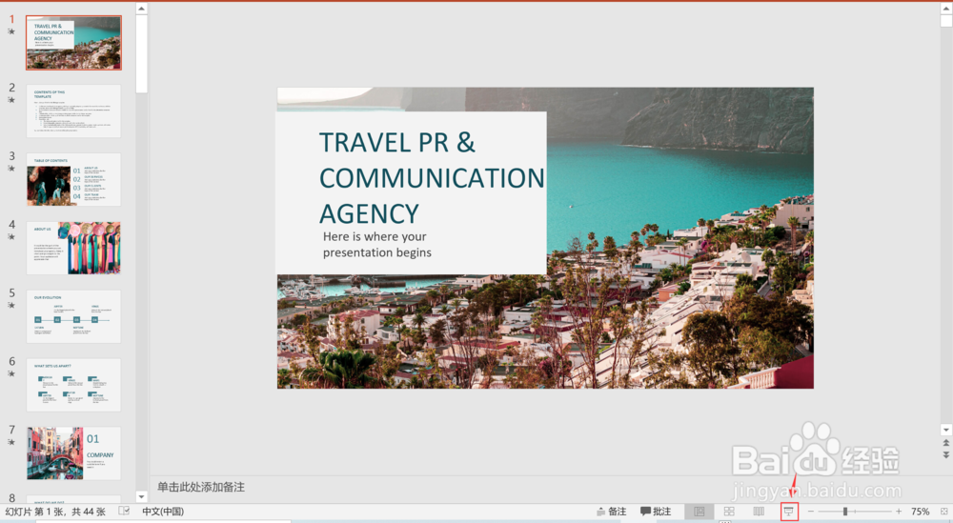
Task: Open the spell check icon in status bar
Action: coord(123,511)
